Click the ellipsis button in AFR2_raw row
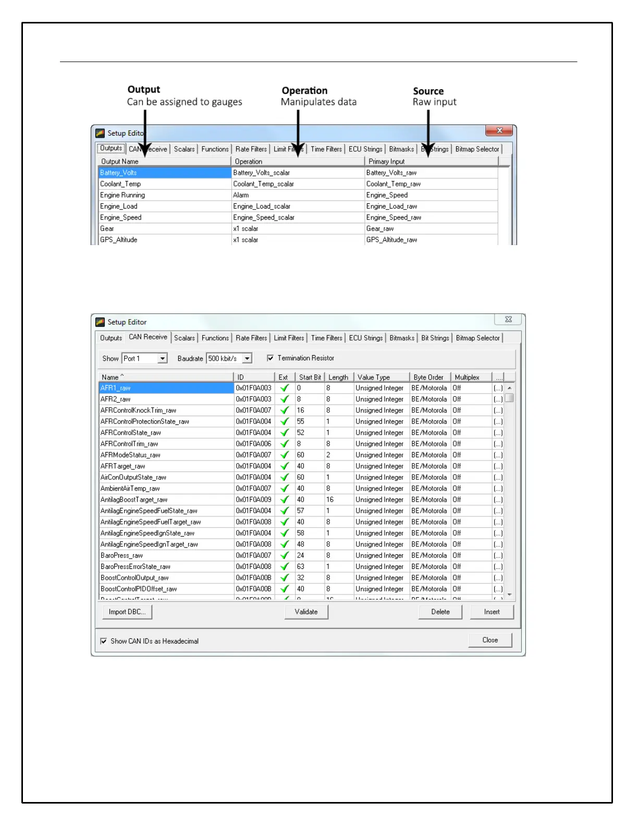This screenshot has width=638, height=826. tap(498, 399)
